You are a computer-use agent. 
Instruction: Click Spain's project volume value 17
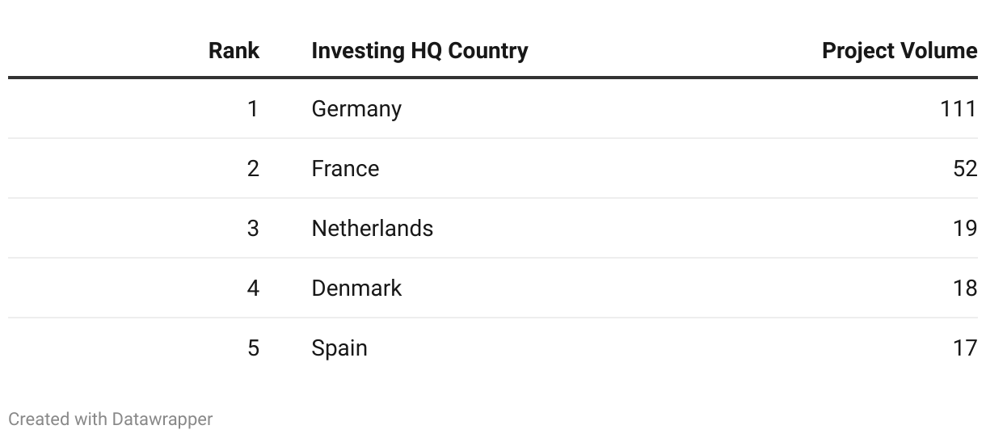[965, 347]
